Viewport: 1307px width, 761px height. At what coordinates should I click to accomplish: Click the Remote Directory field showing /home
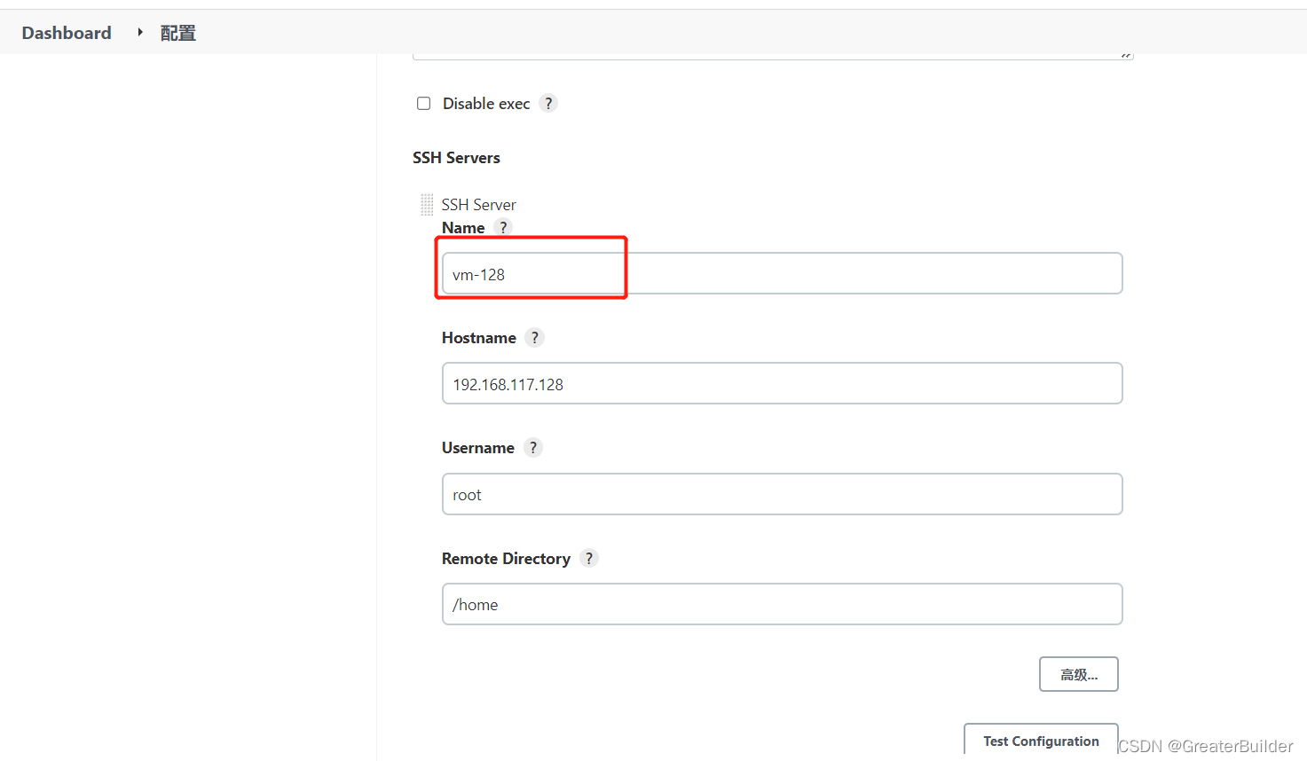[781, 604]
